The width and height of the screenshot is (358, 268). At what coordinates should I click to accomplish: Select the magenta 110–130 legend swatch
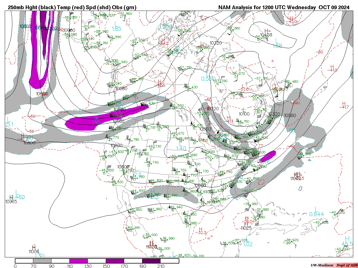[x=79, y=261]
